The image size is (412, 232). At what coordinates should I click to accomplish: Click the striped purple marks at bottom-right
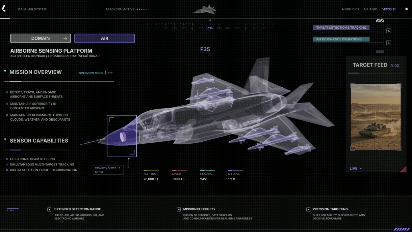401,229
